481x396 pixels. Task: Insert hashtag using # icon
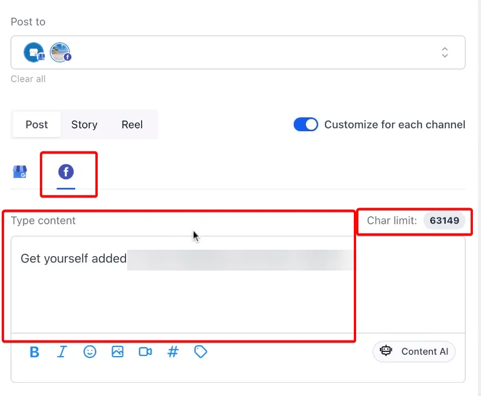[x=173, y=352]
